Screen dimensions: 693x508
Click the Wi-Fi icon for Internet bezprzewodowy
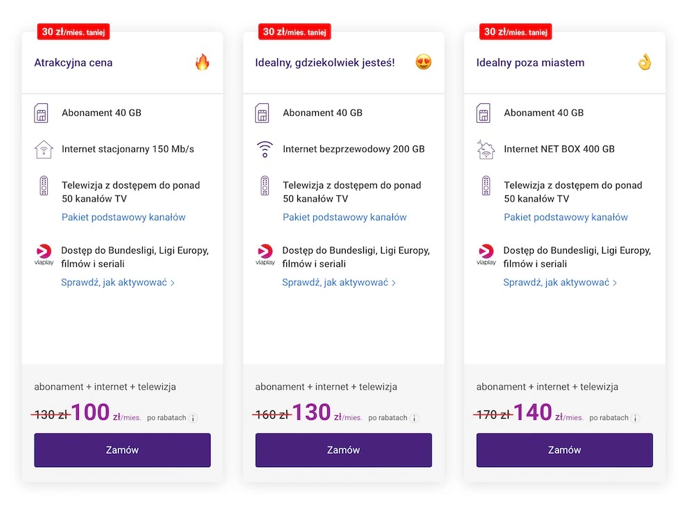coord(265,149)
